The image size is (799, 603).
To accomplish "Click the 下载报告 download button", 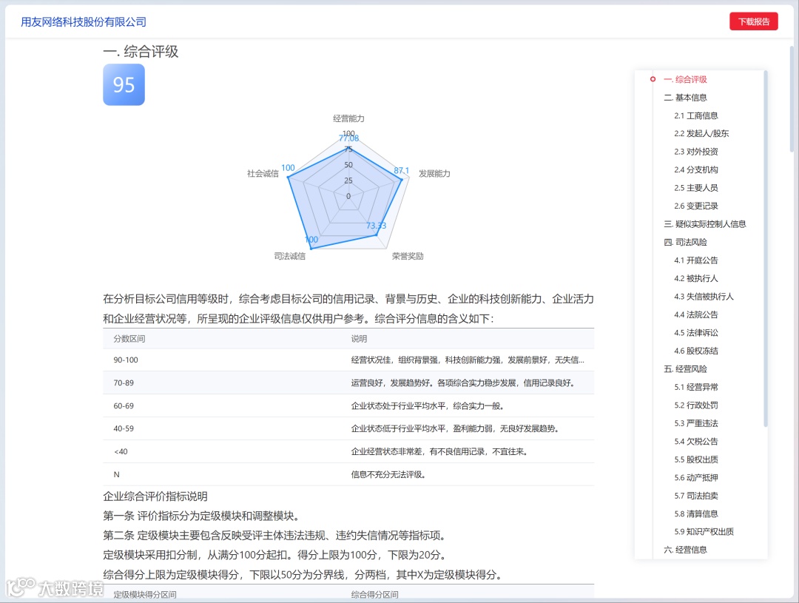I will pyautogui.click(x=753, y=21).
